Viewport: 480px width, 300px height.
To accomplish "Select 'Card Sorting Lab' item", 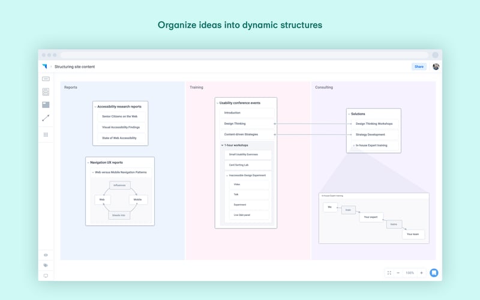I will coord(248,165).
